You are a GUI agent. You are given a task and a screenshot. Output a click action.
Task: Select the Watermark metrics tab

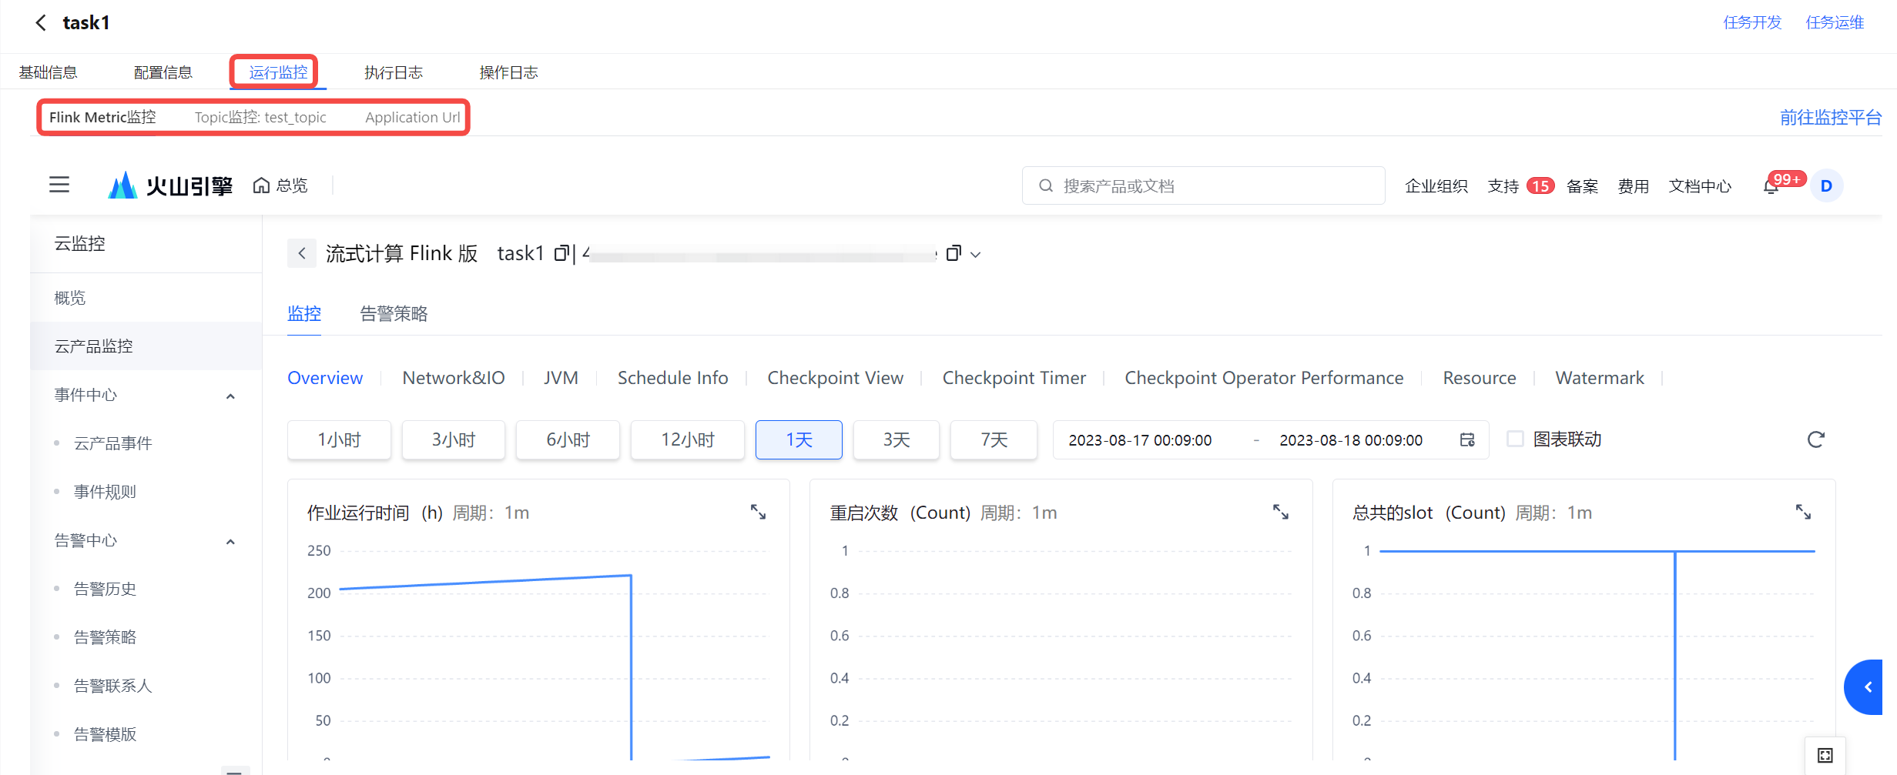1600,378
